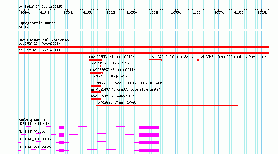Click the red bar under esv3567697
278x154 pixels.
pos(97,73)
